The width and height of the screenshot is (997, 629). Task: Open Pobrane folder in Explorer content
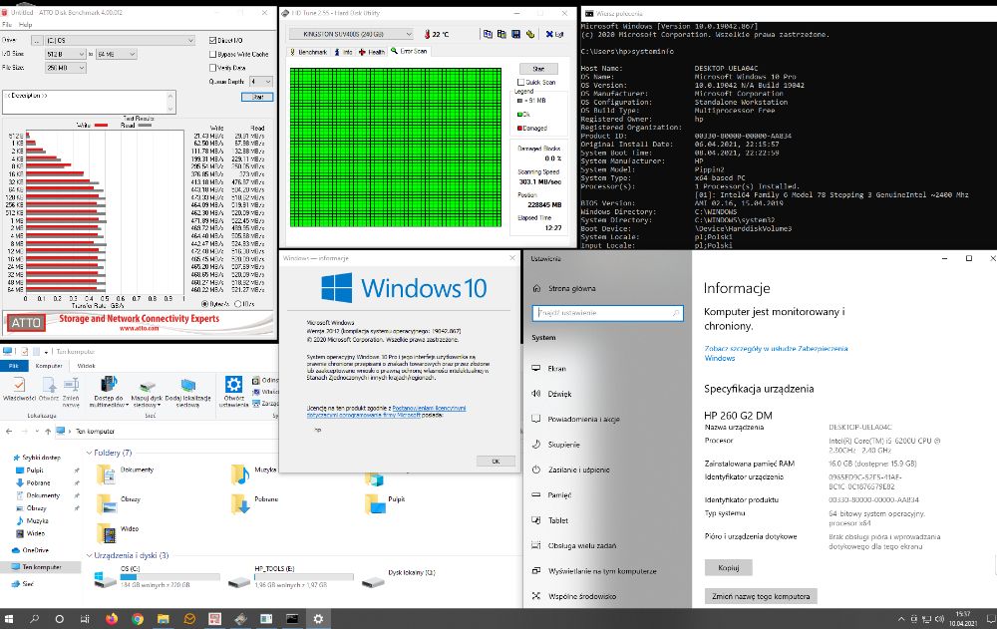[x=255, y=503]
